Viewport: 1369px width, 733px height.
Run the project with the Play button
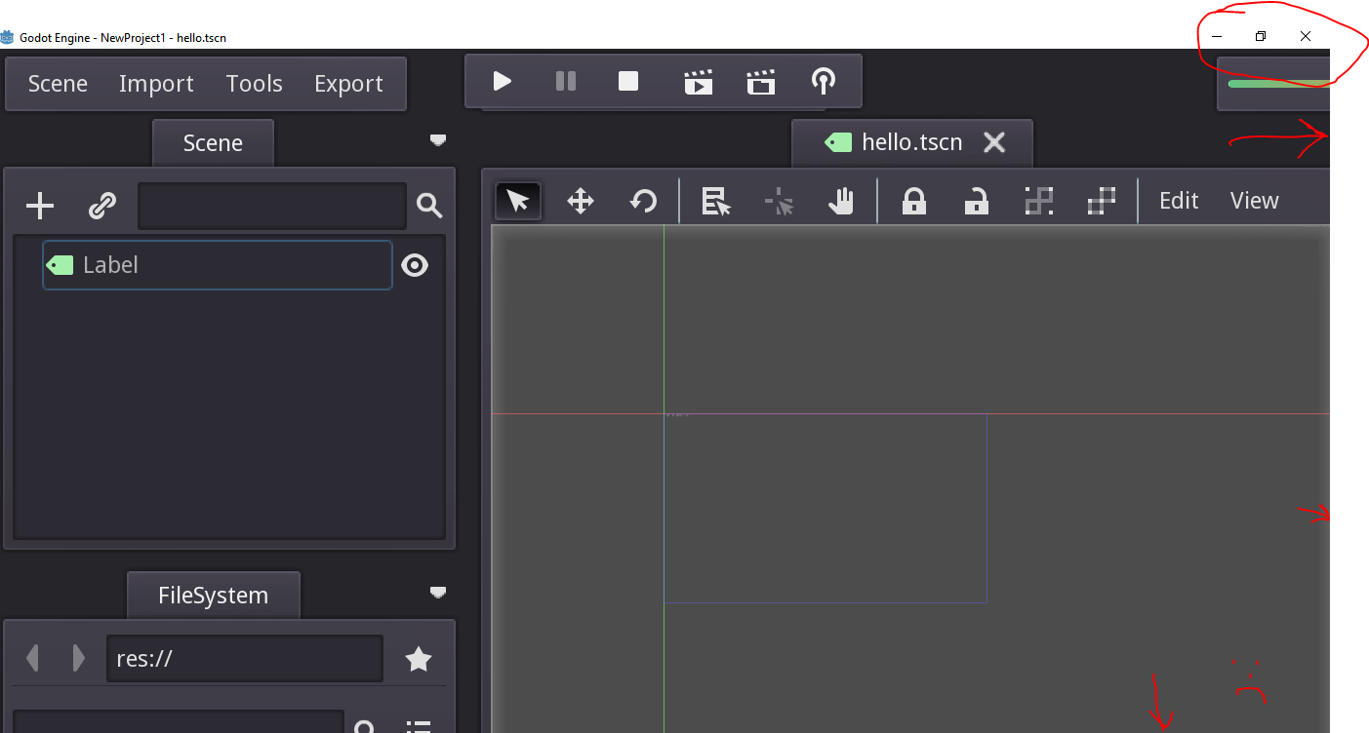click(x=501, y=81)
